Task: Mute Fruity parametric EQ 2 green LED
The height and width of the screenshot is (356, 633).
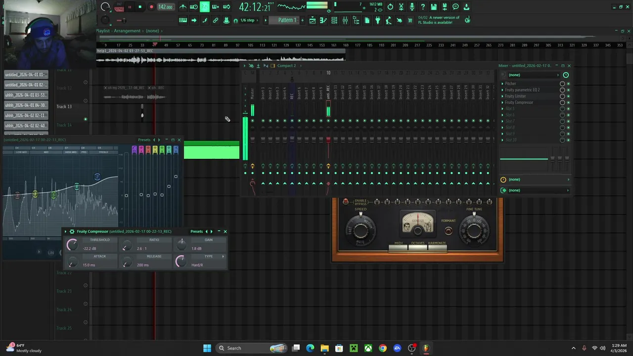Action: point(568,90)
